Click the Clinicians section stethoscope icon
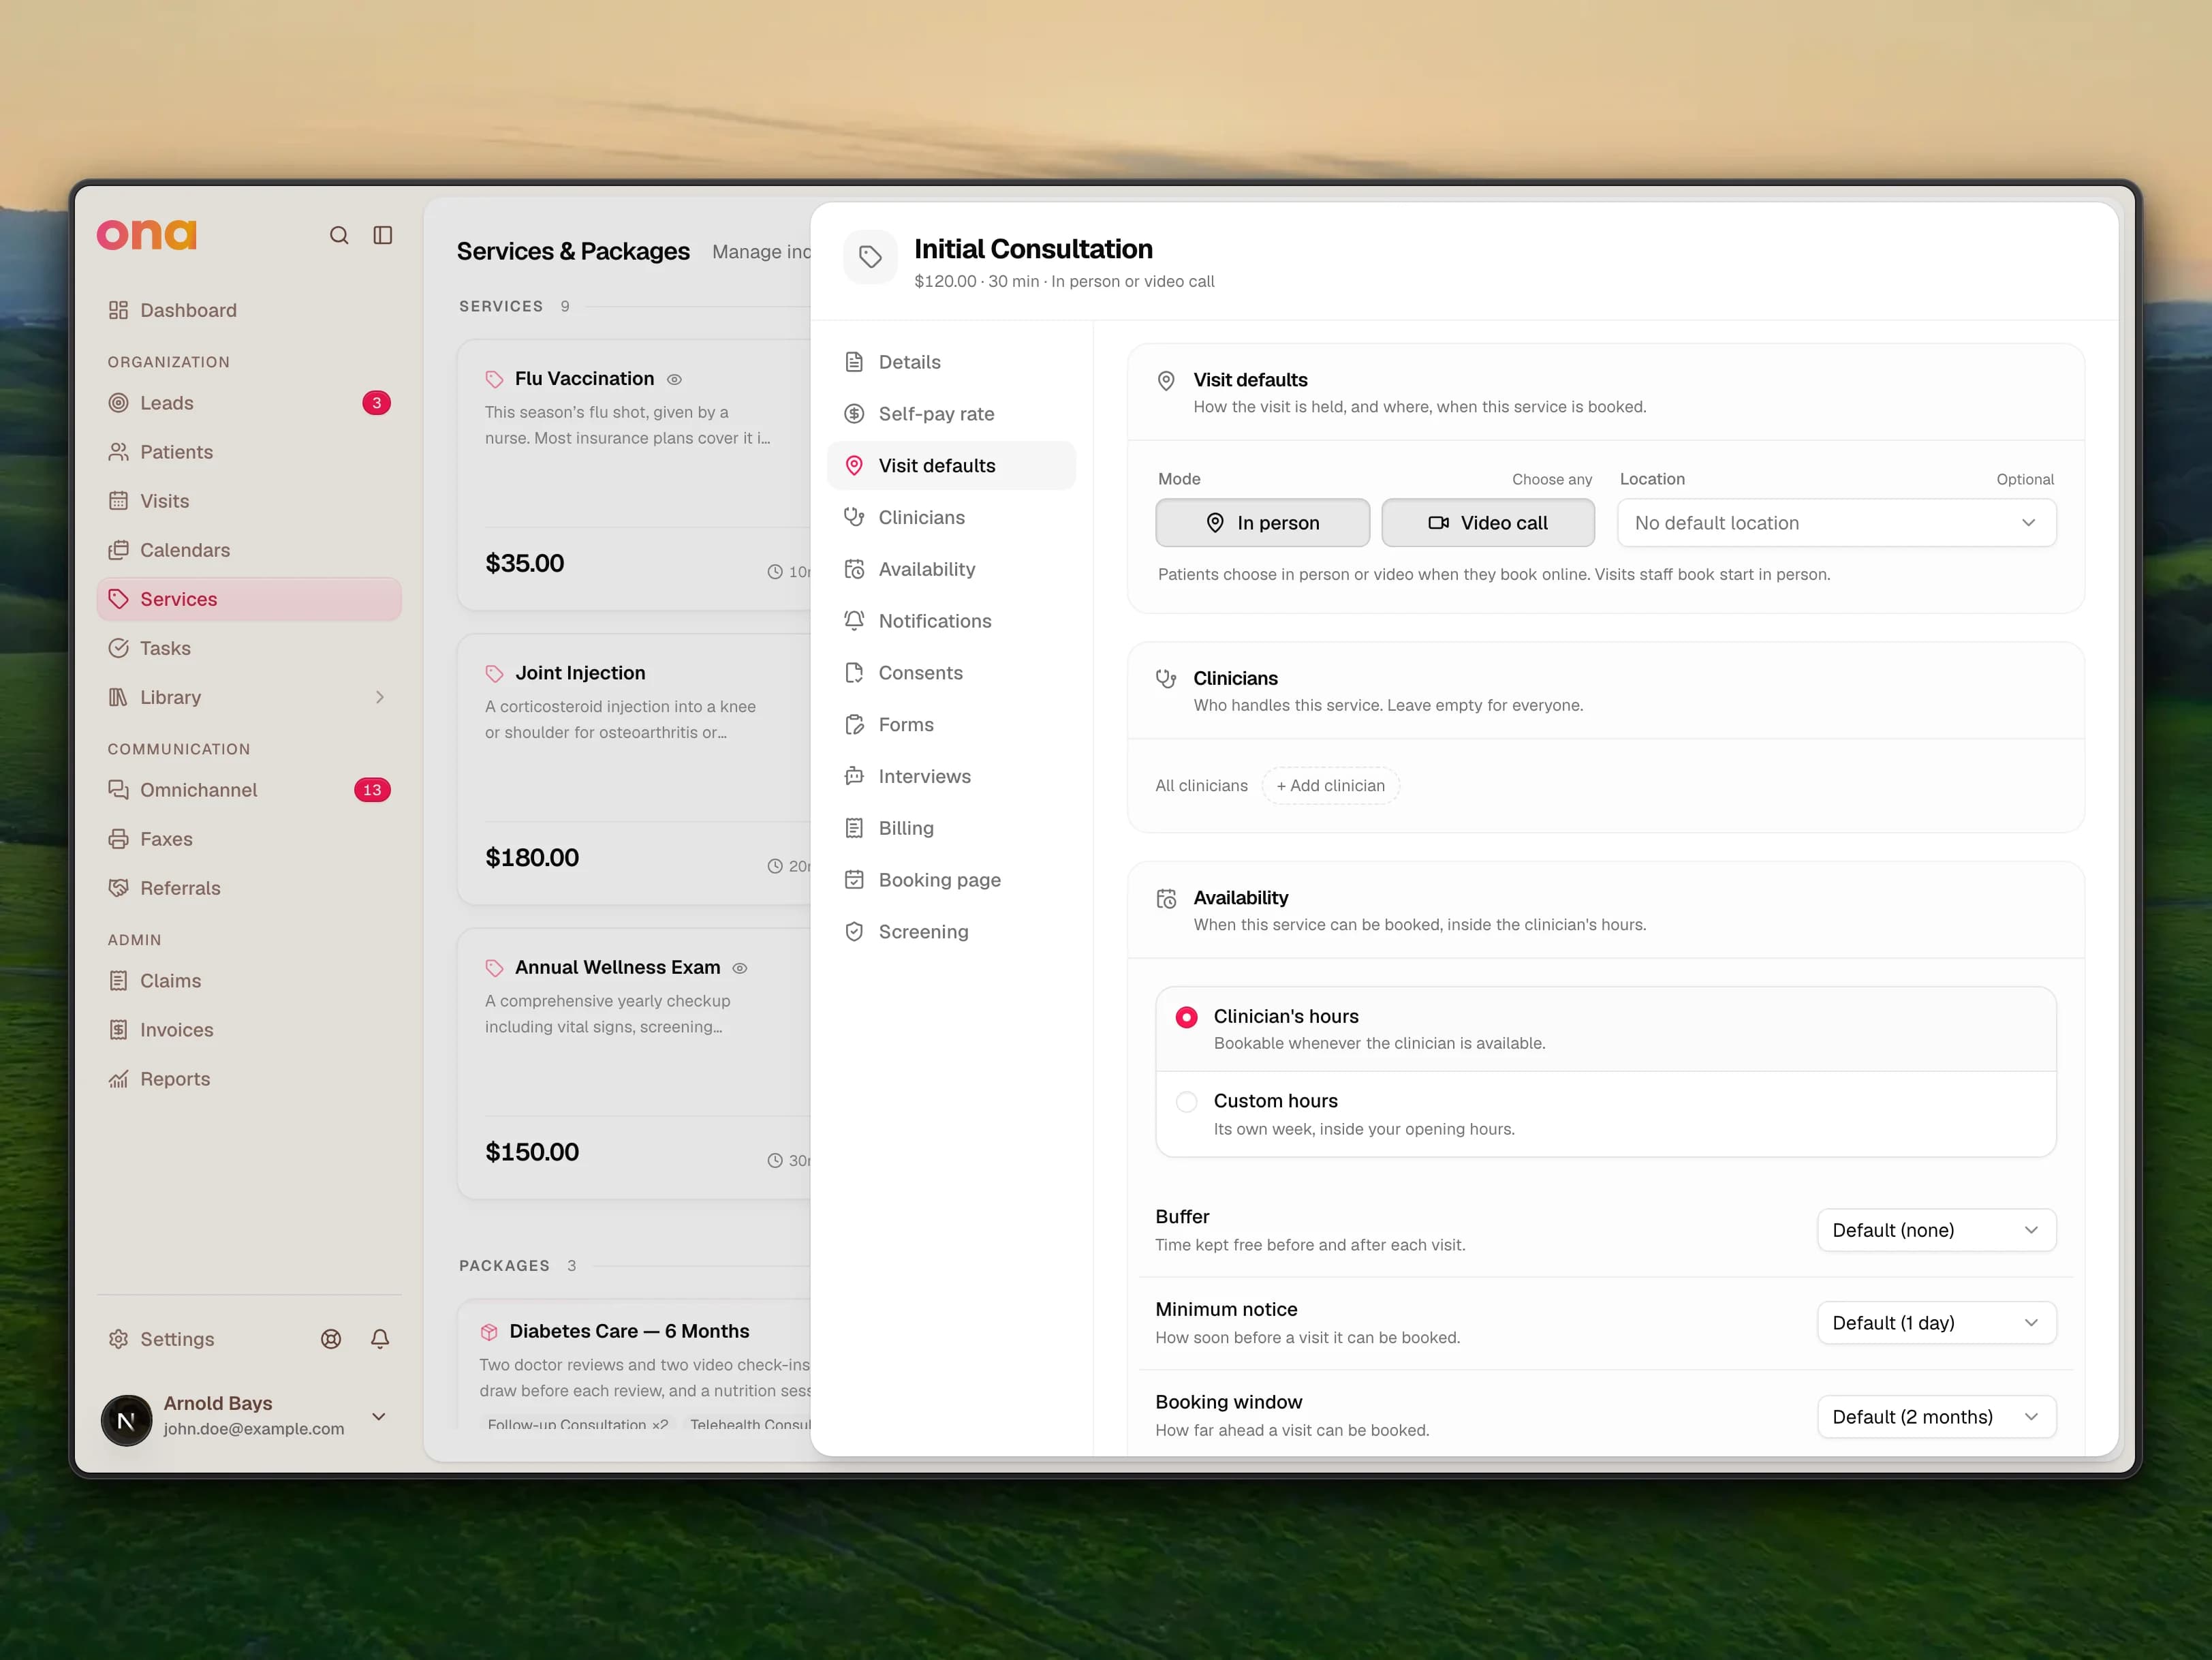This screenshot has height=1660, width=2212. click(1166, 679)
